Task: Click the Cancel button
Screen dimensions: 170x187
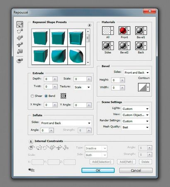Action: 136,170
